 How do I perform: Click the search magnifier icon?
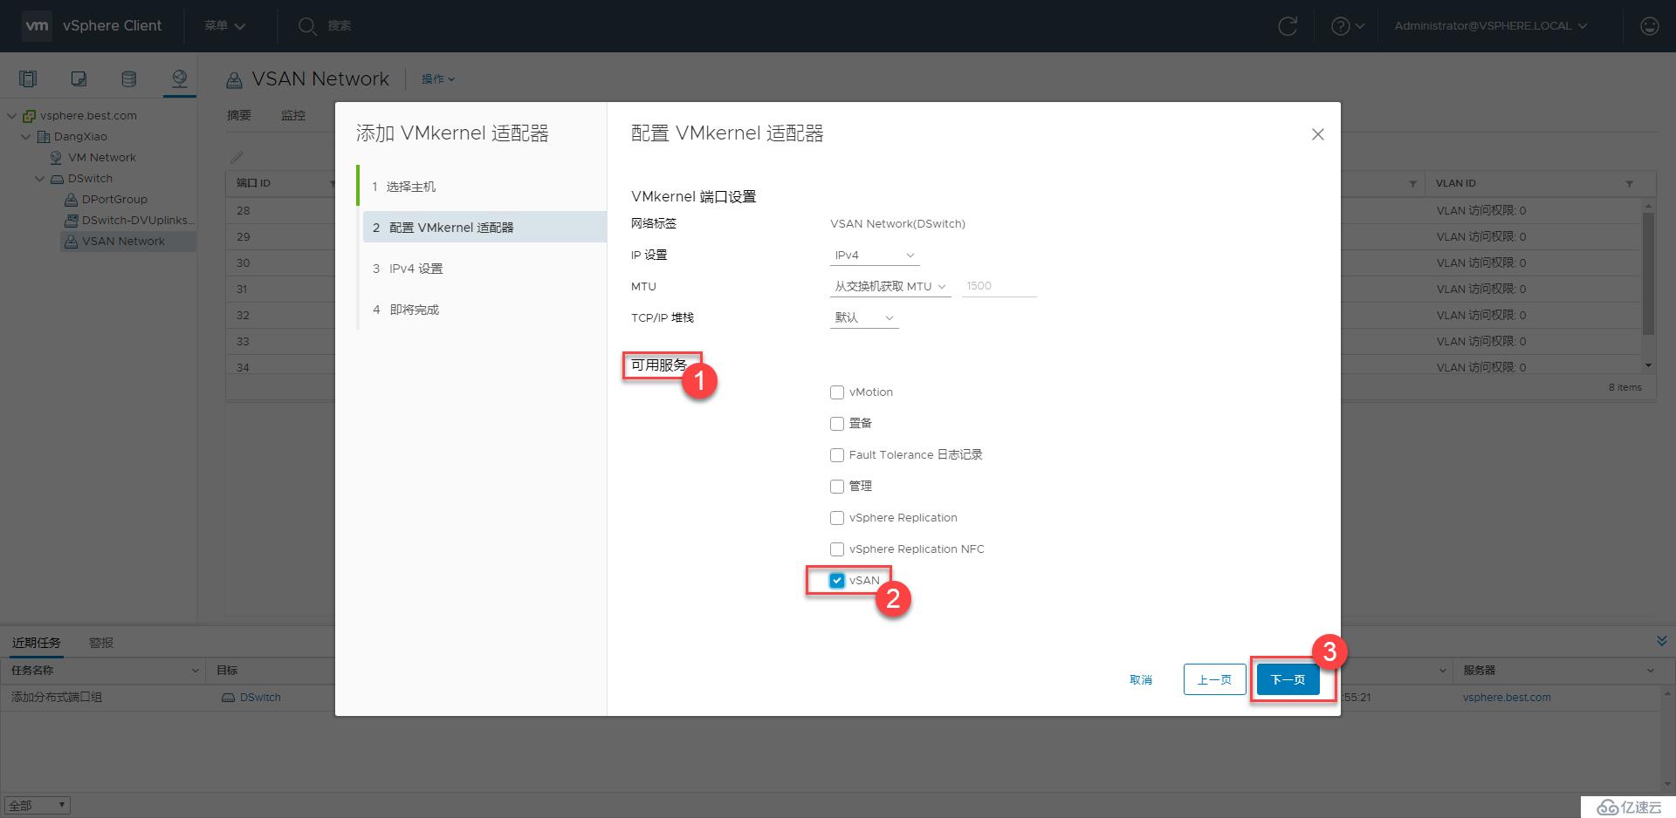click(306, 26)
